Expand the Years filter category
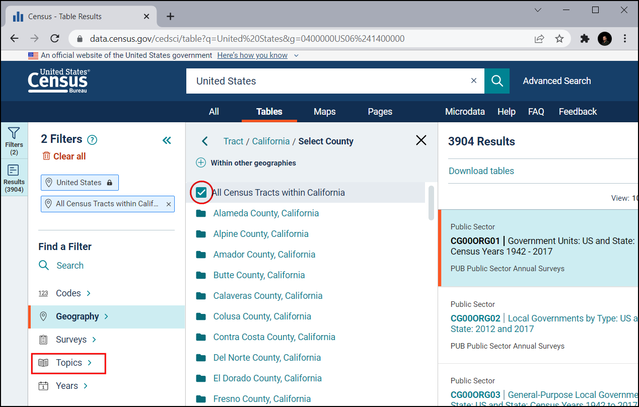Viewport: 639px width, 407px height. click(x=67, y=386)
